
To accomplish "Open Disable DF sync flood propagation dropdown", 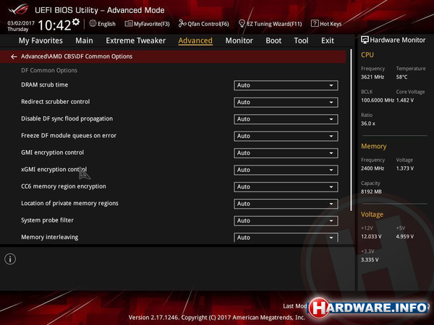I will click(x=286, y=119).
